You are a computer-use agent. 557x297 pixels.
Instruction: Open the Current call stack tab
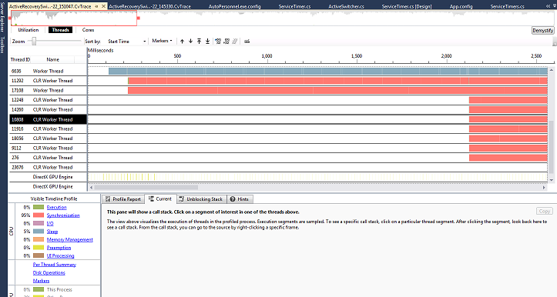point(159,199)
